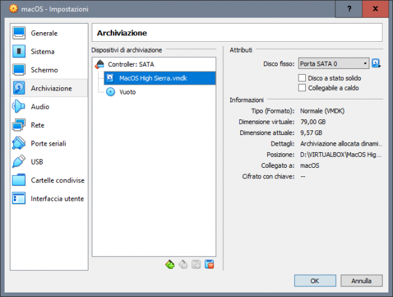Open the Audio settings category

click(49, 107)
